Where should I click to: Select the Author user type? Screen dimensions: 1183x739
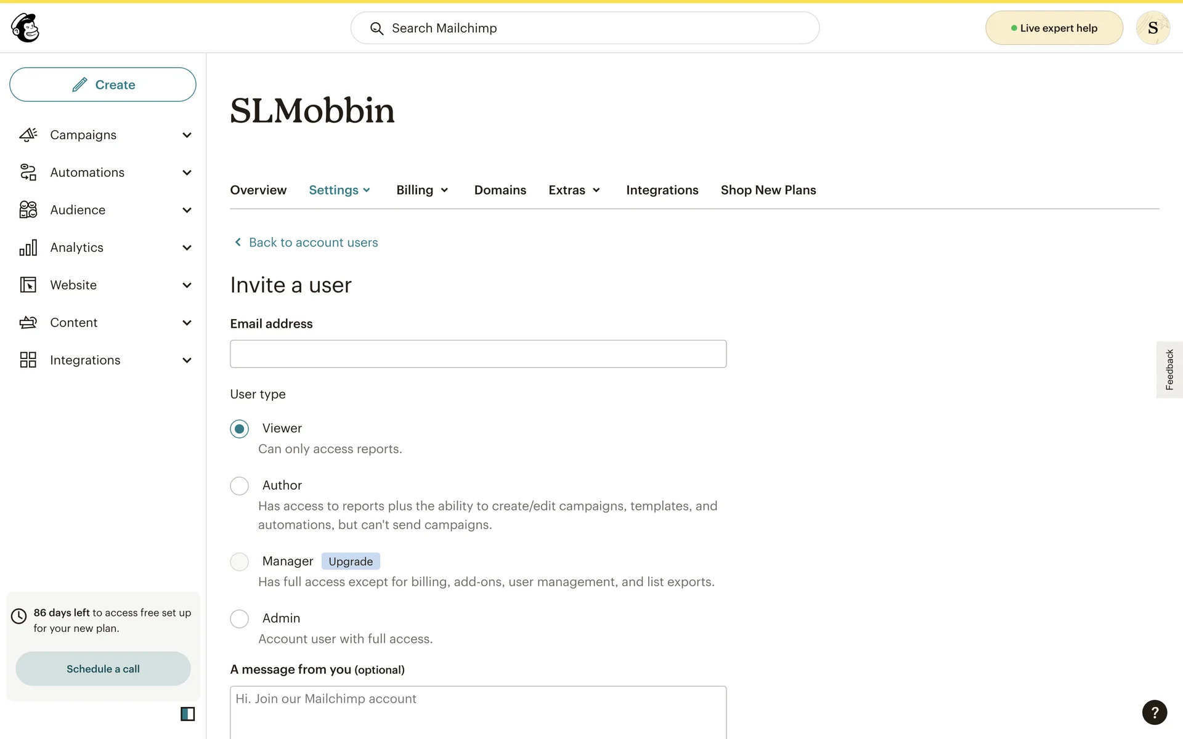click(240, 486)
